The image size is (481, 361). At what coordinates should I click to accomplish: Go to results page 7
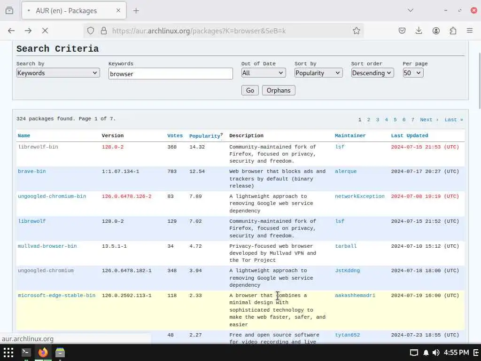point(412,120)
